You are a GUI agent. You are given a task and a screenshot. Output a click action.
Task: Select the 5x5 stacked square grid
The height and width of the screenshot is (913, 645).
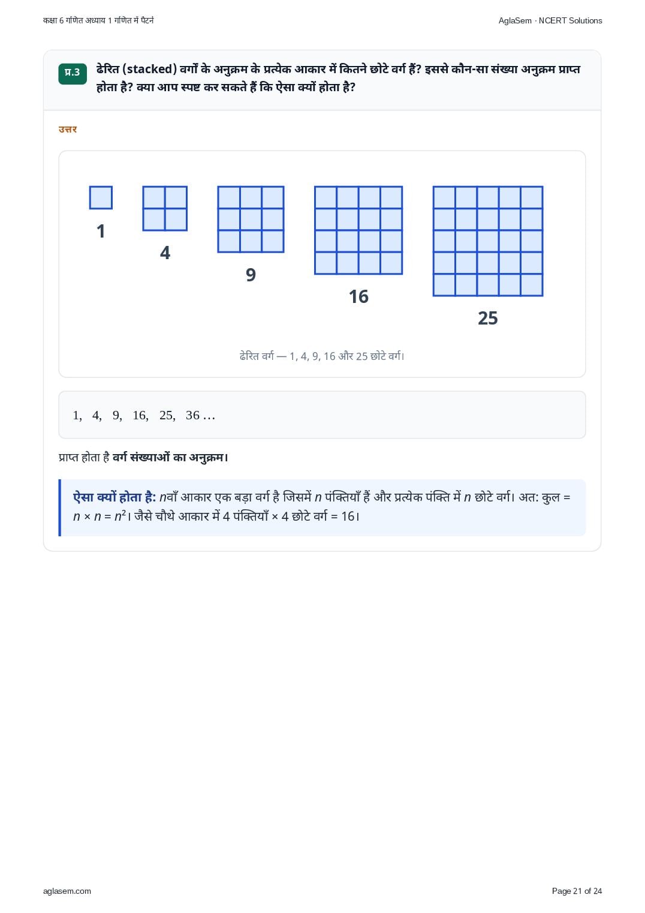488,241
